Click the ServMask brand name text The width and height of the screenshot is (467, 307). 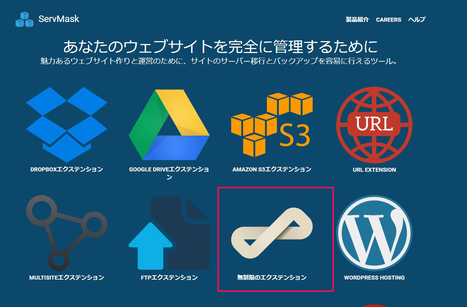59,19
